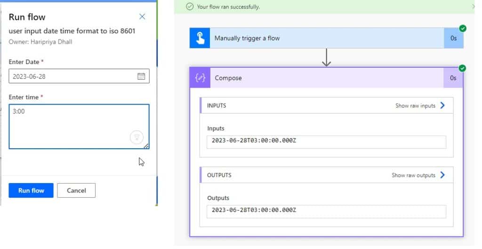Click the Run flow panel heading

[27, 17]
